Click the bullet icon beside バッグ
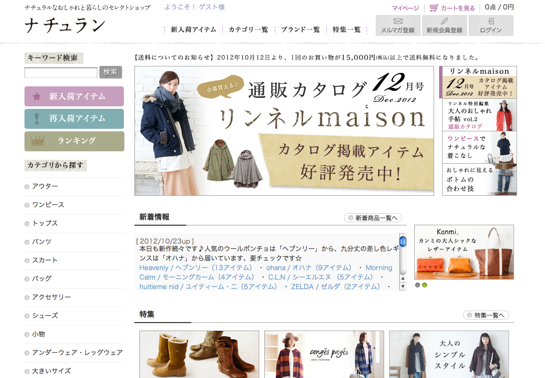This screenshot has height=378, width=545. 27,279
